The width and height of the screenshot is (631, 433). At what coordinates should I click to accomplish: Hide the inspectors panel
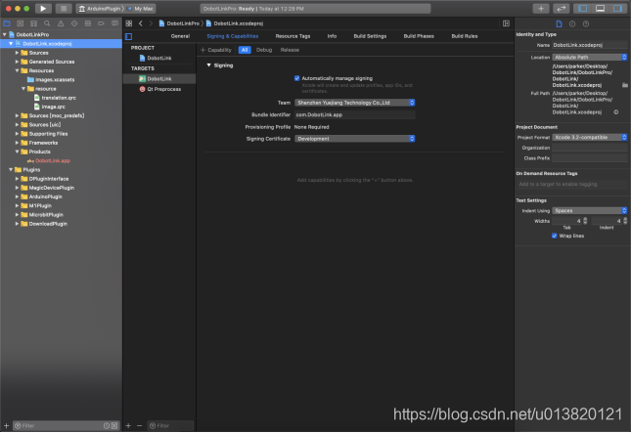click(x=617, y=9)
